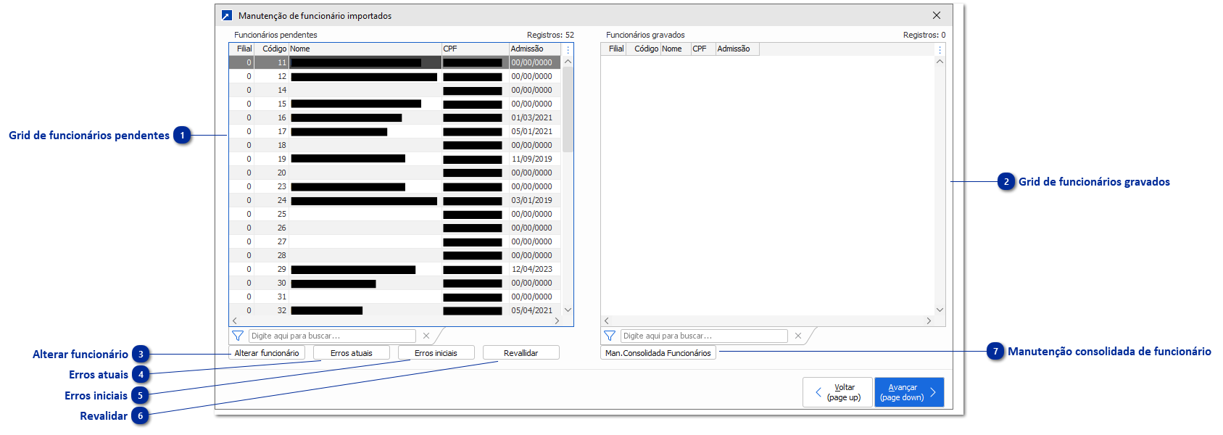This screenshot has height=435, width=1223.
Task: Sort pending grid by Admissão column
Action: (534, 49)
